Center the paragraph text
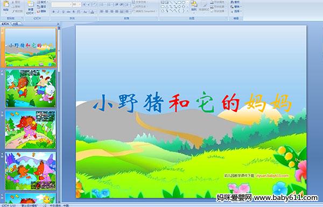323x207 pixels. tap(107, 11)
